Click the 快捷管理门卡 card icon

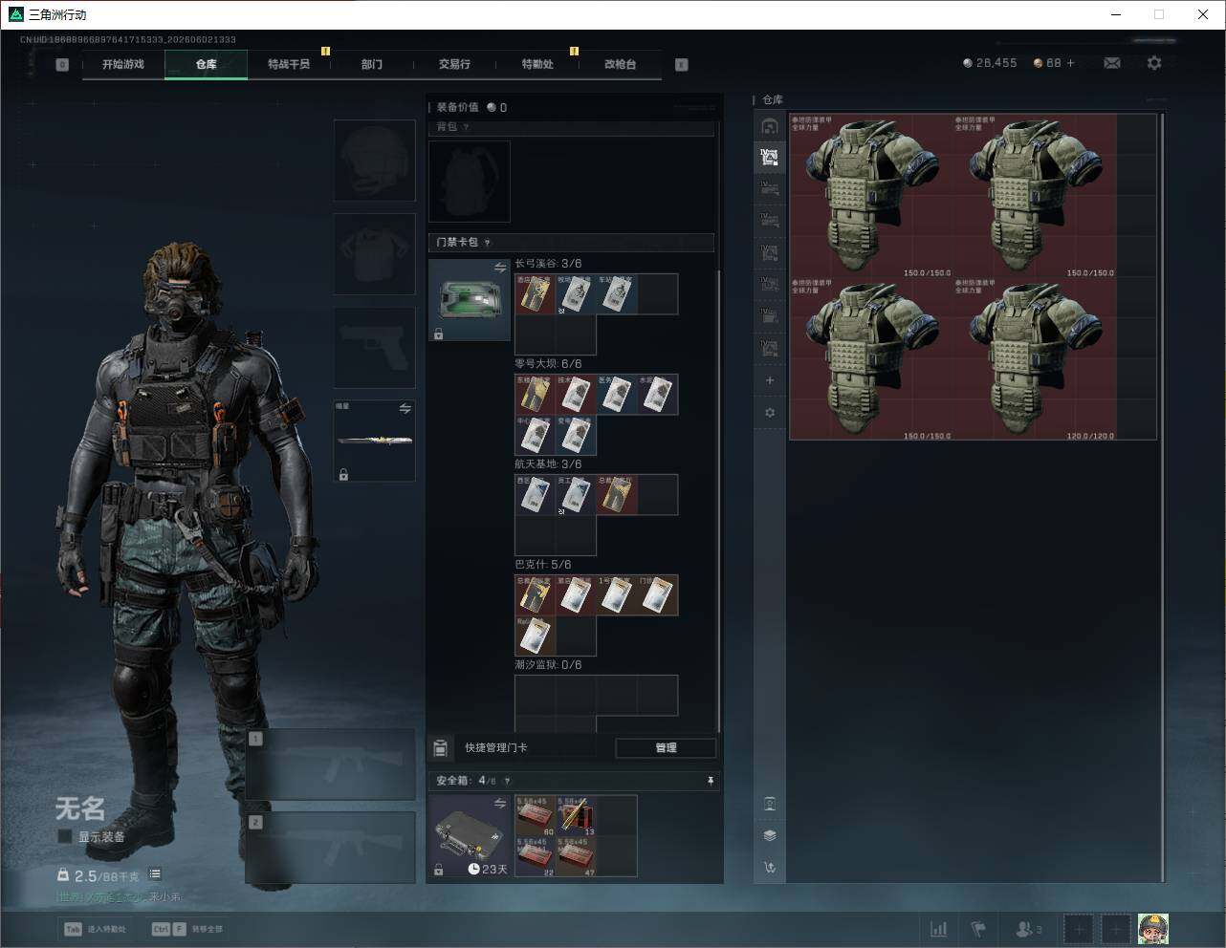(441, 747)
